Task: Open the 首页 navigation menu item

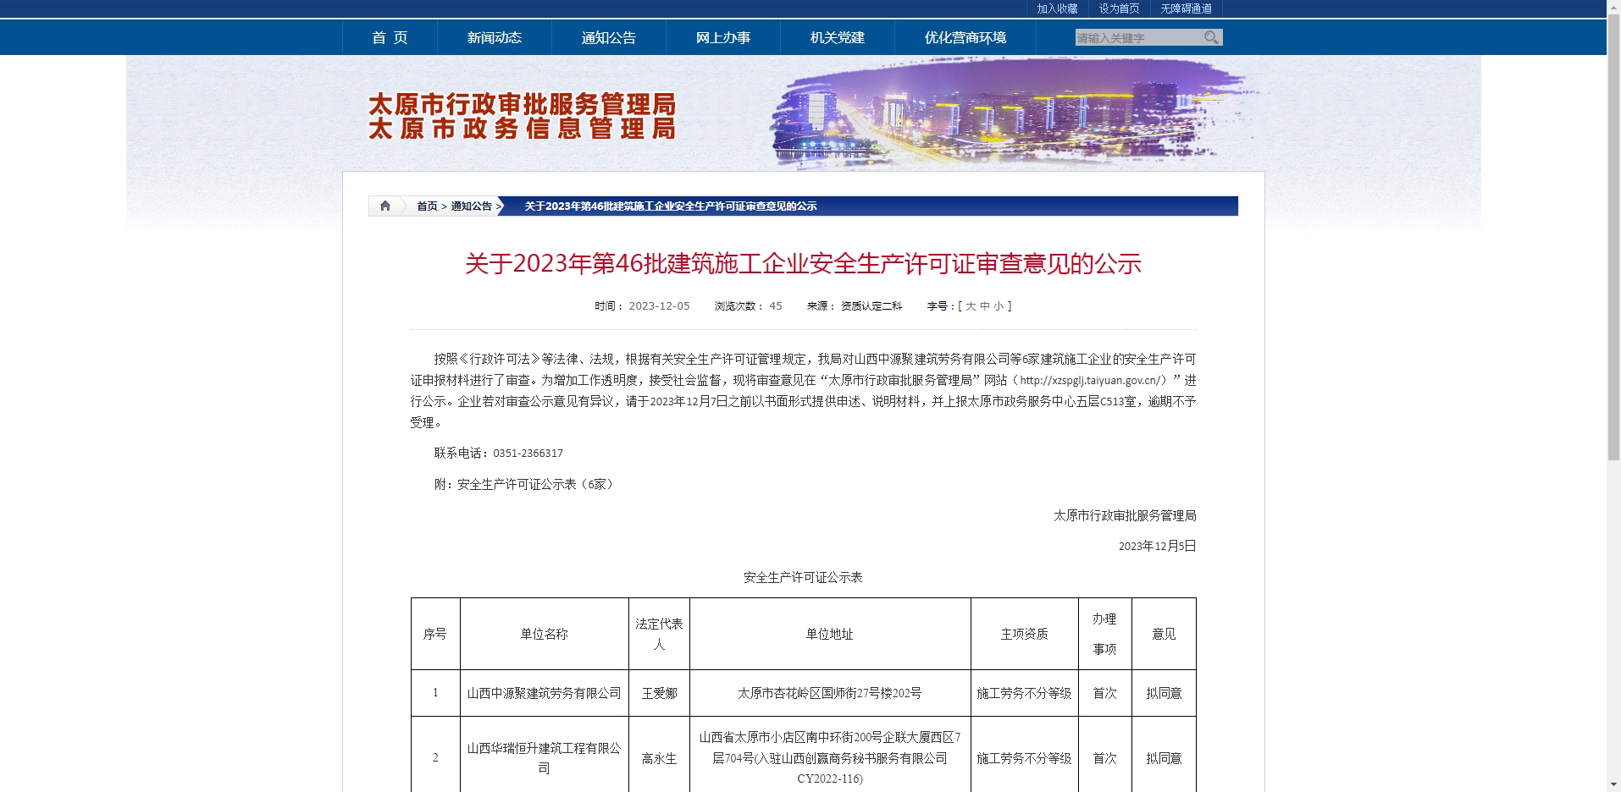Action: pyautogui.click(x=390, y=37)
